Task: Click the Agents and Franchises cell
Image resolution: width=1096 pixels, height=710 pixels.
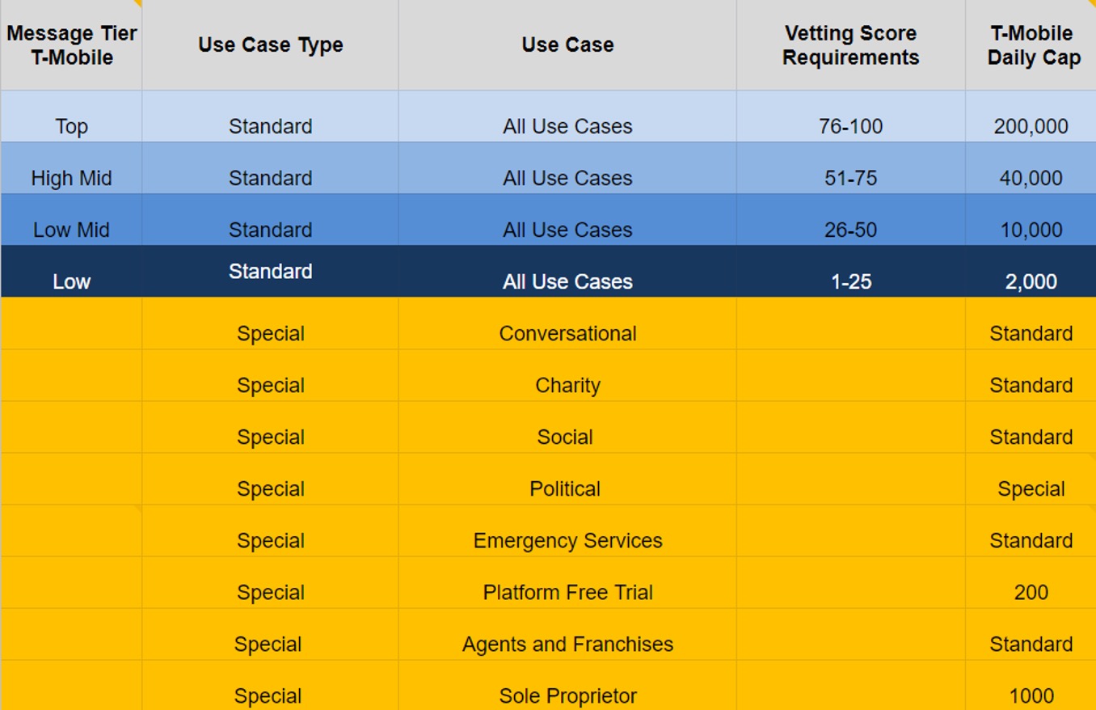Action: coord(567,634)
